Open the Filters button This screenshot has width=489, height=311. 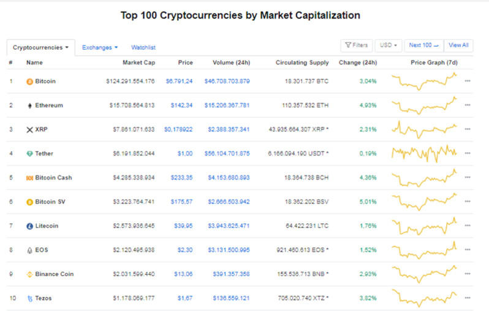click(356, 45)
